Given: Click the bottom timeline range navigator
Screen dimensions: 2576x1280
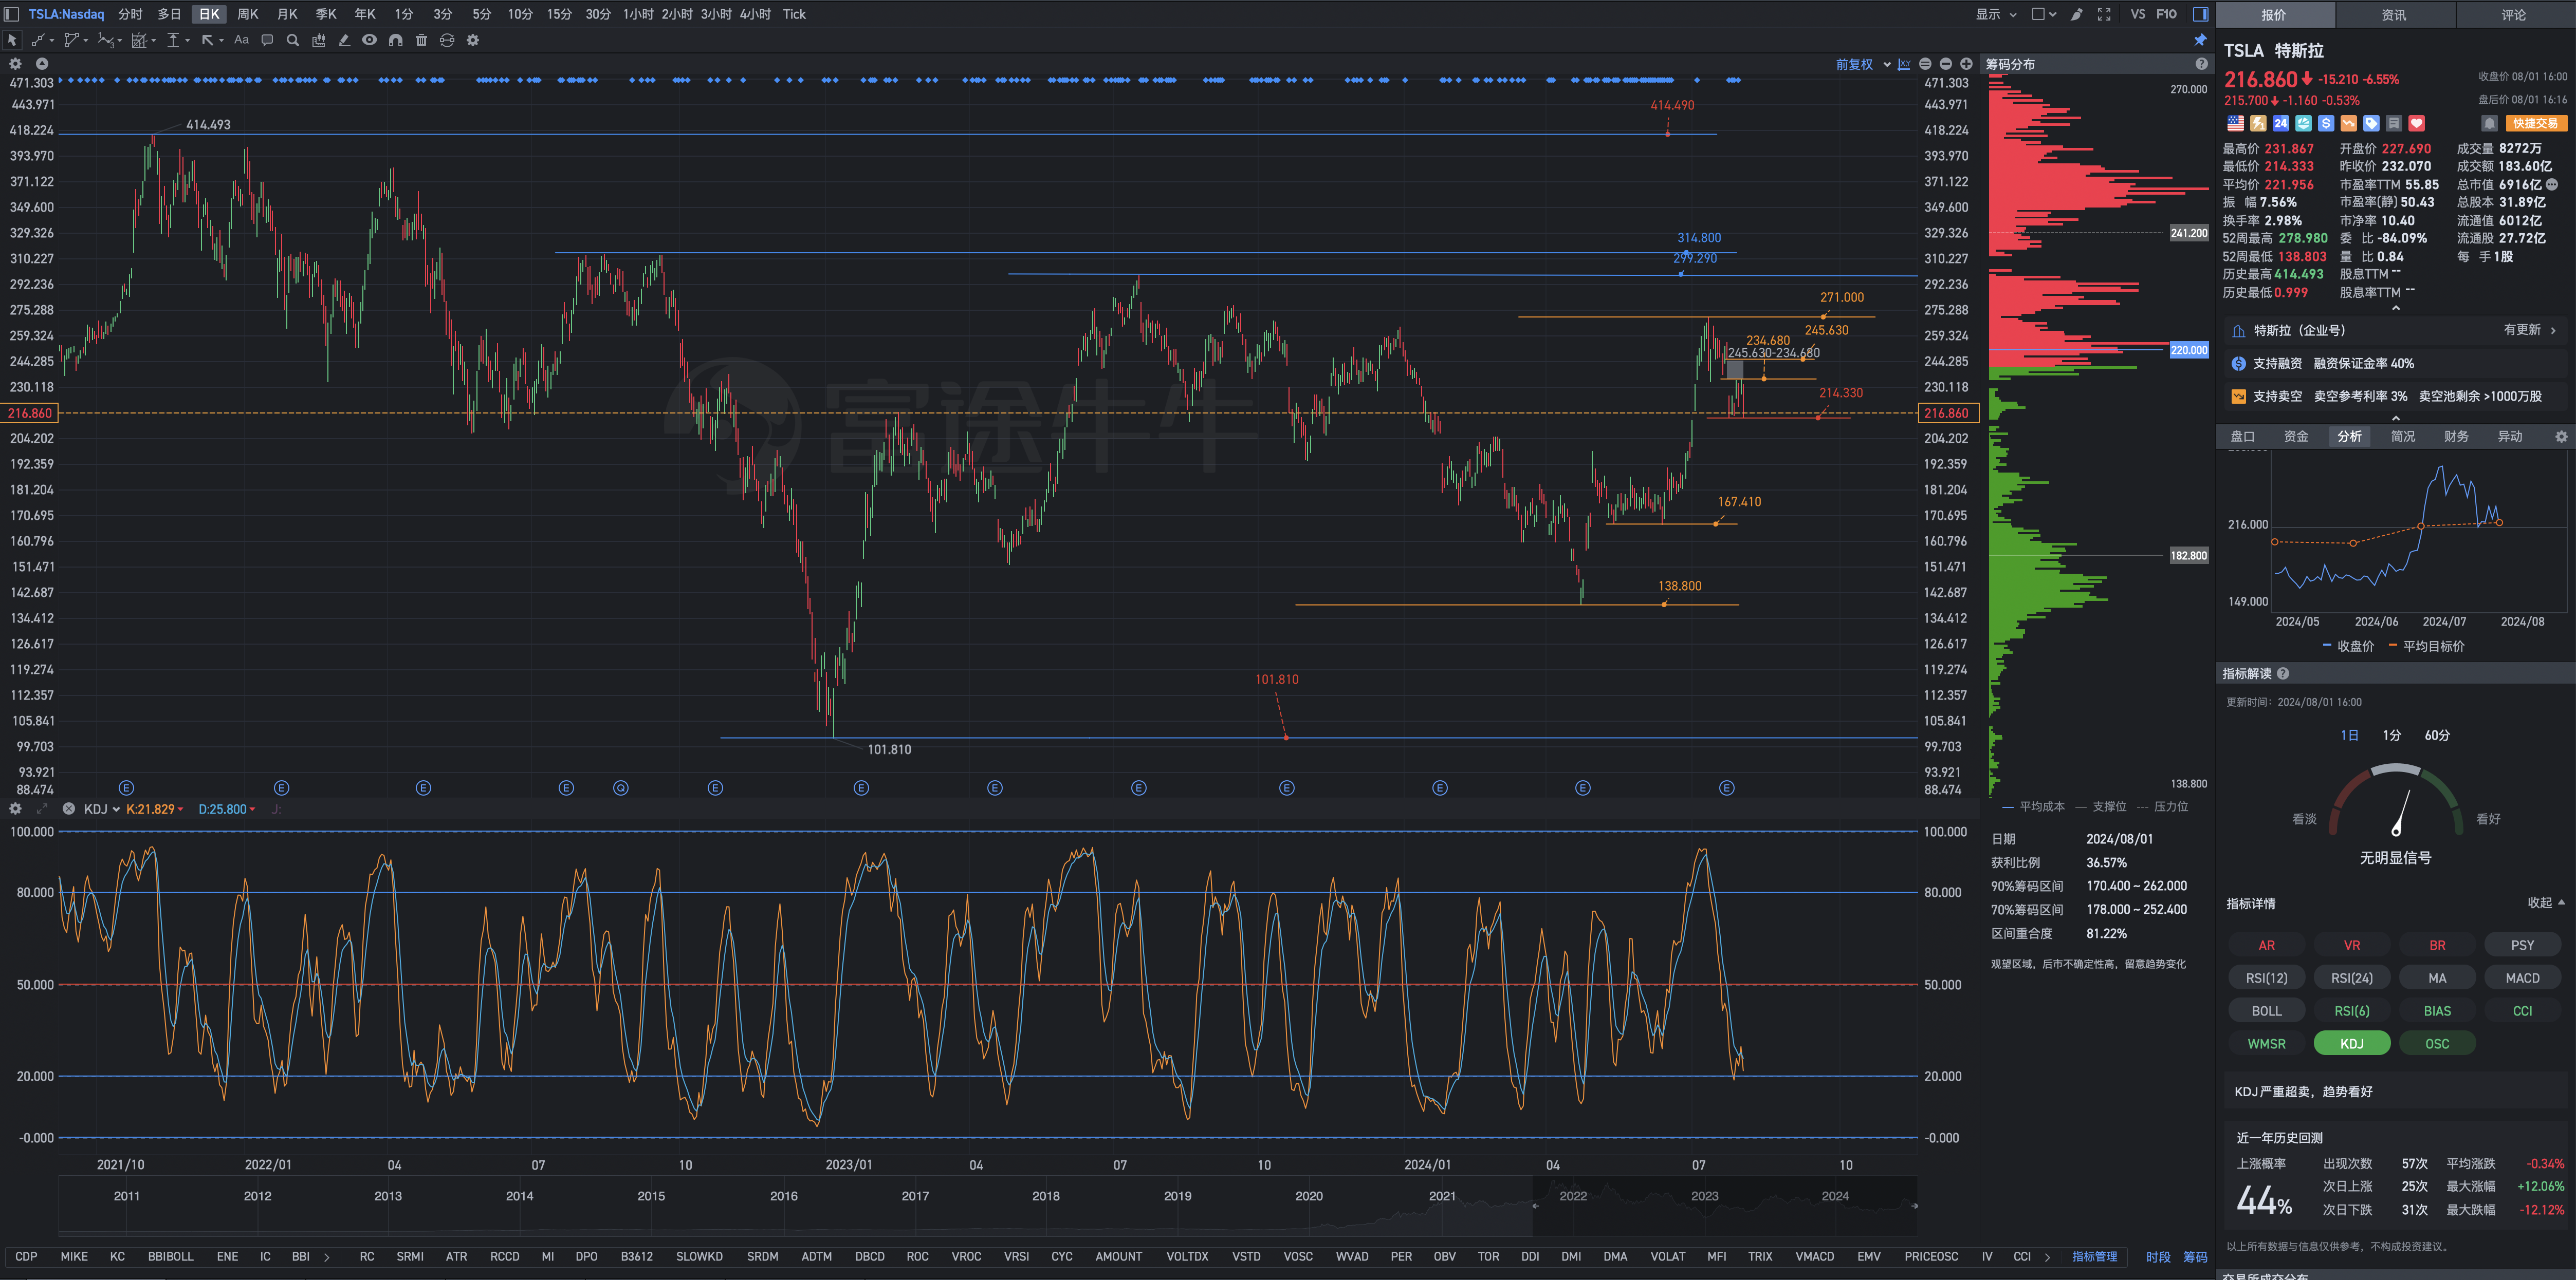Looking at the screenshot, I should [x=988, y=1206].
